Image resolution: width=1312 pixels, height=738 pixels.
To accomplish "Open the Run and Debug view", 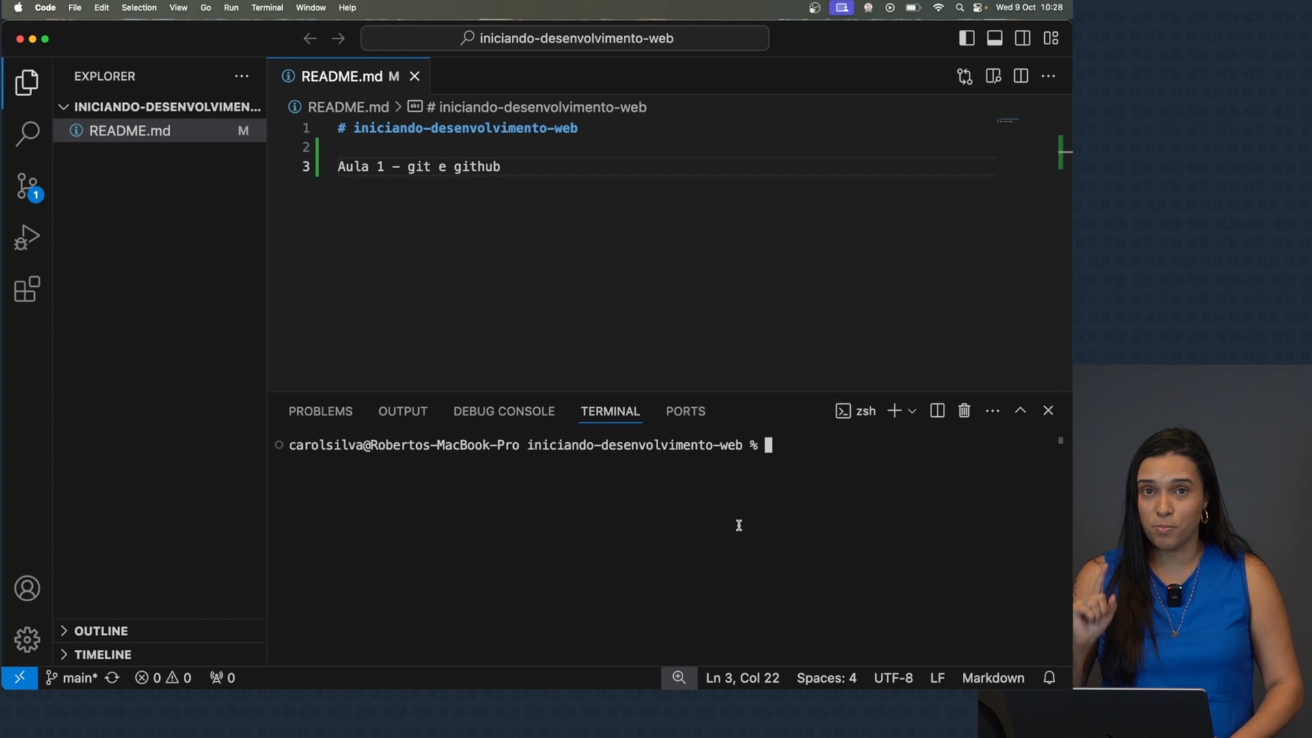I will tap(27, 238).
